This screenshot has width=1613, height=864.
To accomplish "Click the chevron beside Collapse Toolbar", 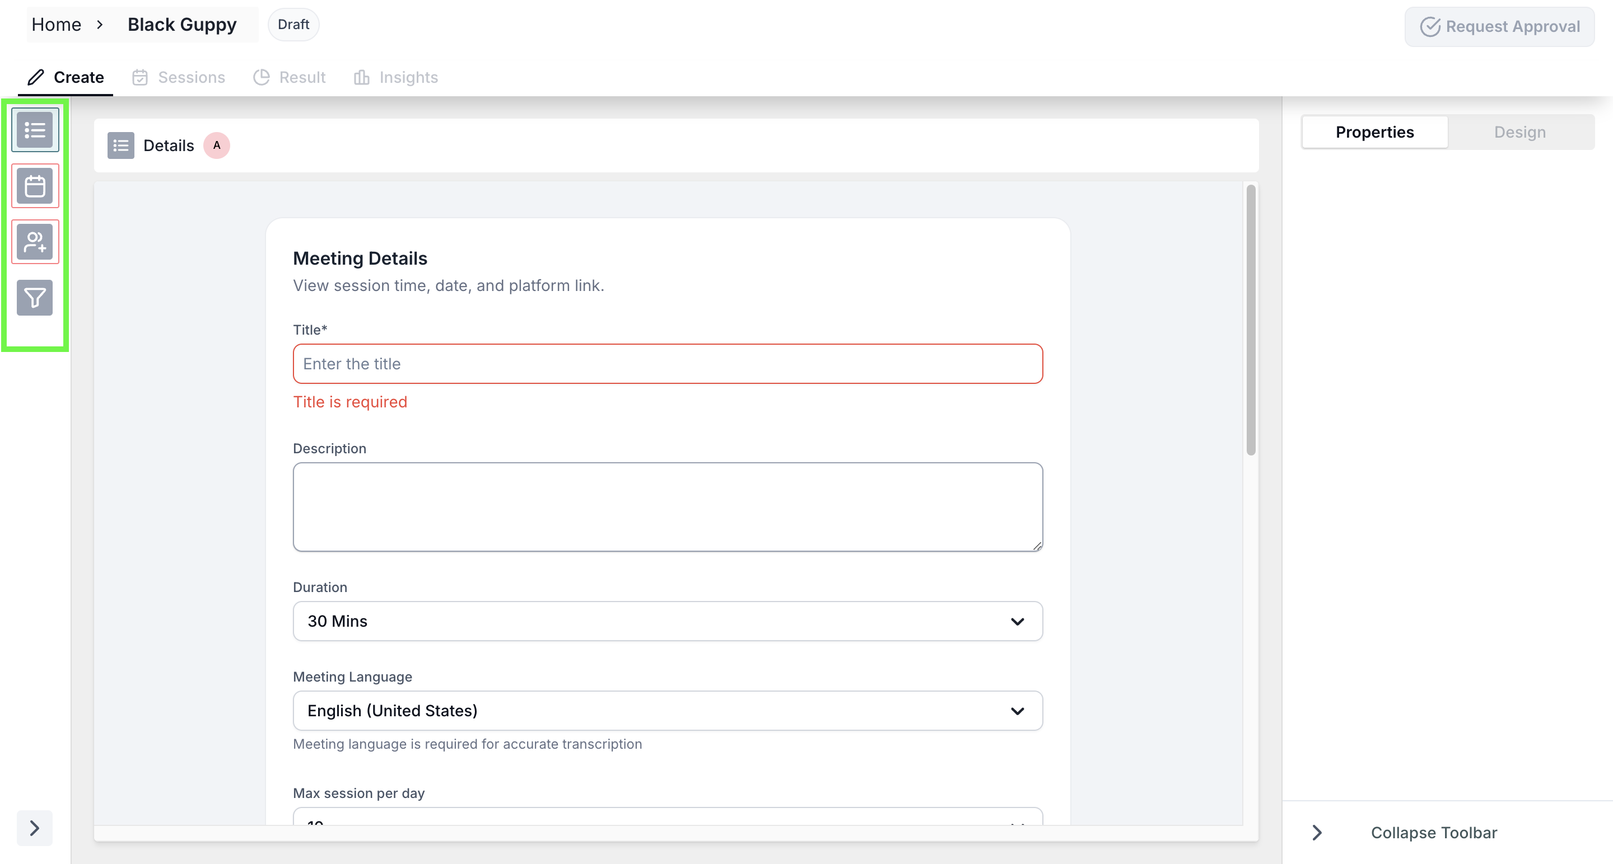I will [x=1317, y=833].
